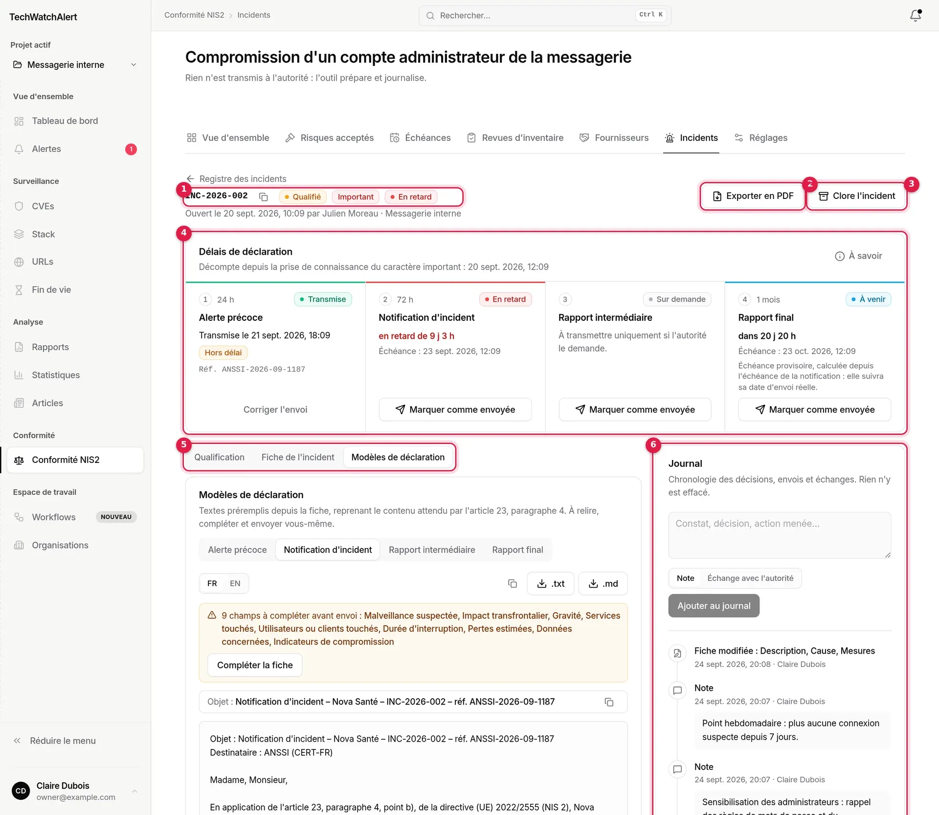
Task: Show the Fiche de l'incident tab
Action: coord(298,457)
